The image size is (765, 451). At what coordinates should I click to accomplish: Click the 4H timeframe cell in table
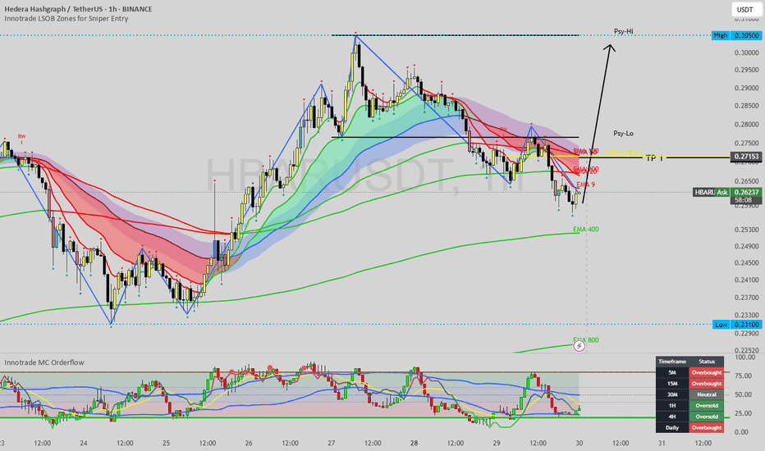pos(672,417)
